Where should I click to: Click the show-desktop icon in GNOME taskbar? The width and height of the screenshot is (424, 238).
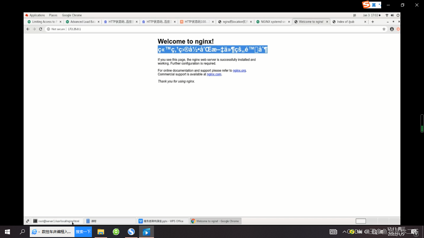click(28, 221)
